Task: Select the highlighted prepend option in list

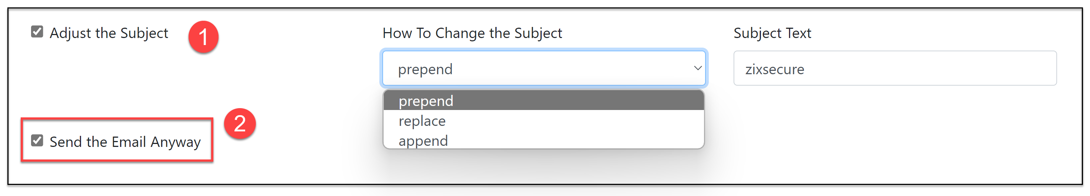Action: (544, 100)
